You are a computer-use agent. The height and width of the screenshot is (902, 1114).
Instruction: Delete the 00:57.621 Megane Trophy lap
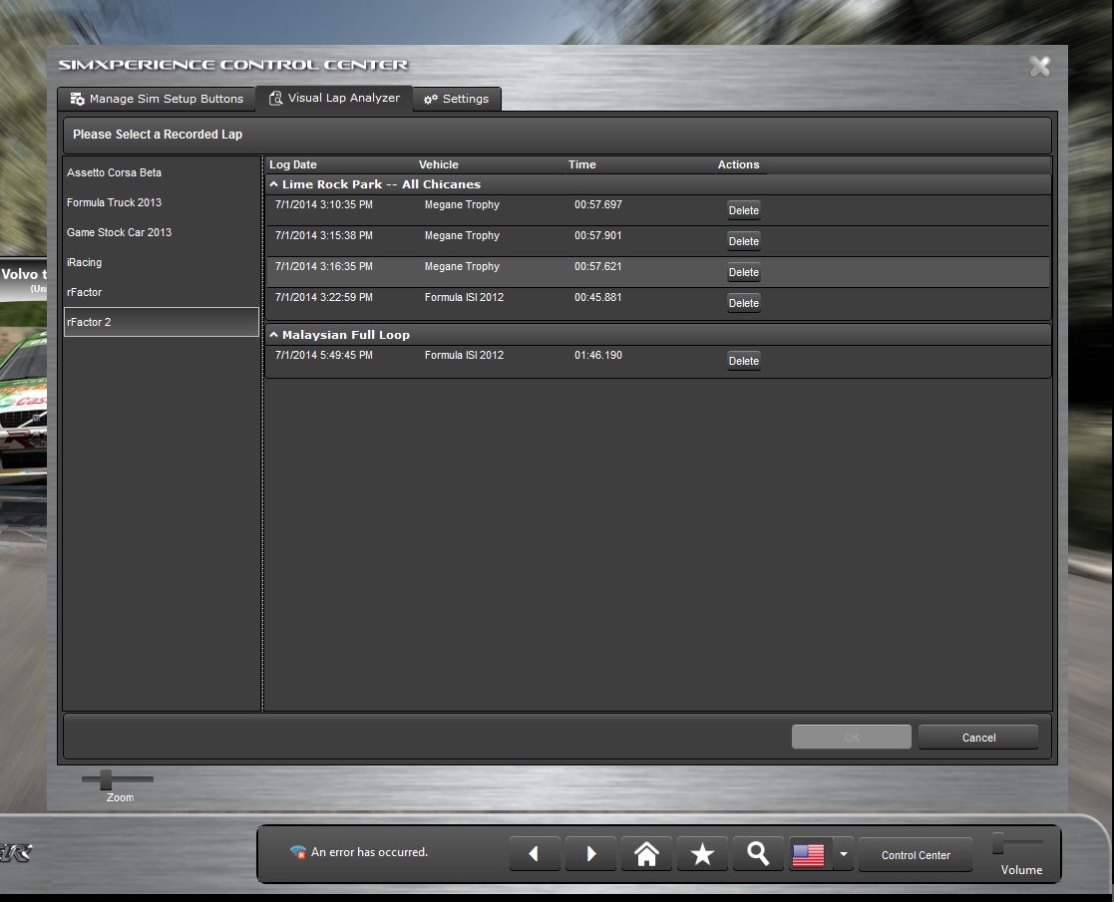click(744, 272)
